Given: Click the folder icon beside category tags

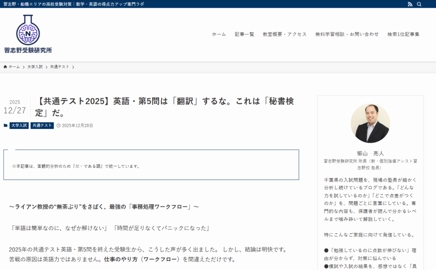Looking at the screenshot, I should [6, 126].
